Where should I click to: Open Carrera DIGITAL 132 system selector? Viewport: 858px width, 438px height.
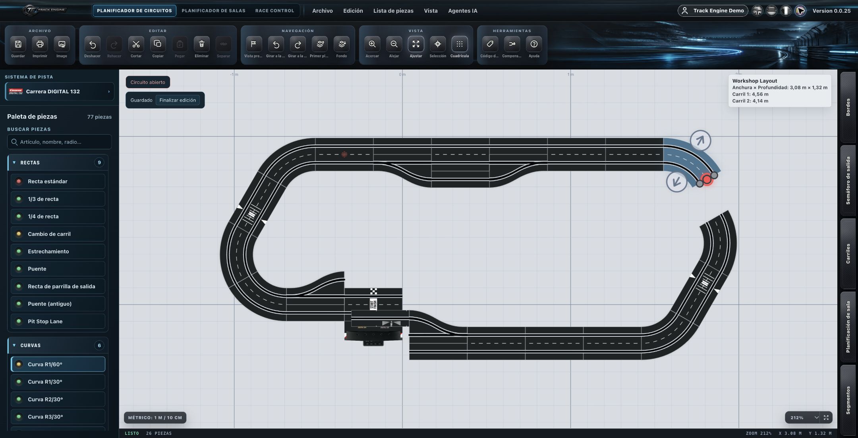[x=60, y=91]
